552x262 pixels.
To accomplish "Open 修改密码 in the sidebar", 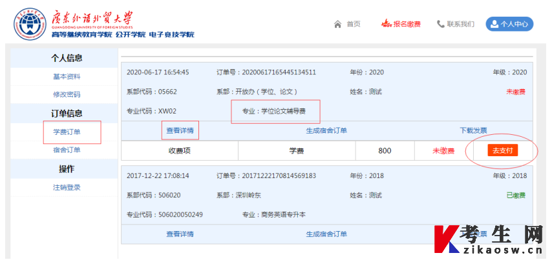I will [67, 95].
